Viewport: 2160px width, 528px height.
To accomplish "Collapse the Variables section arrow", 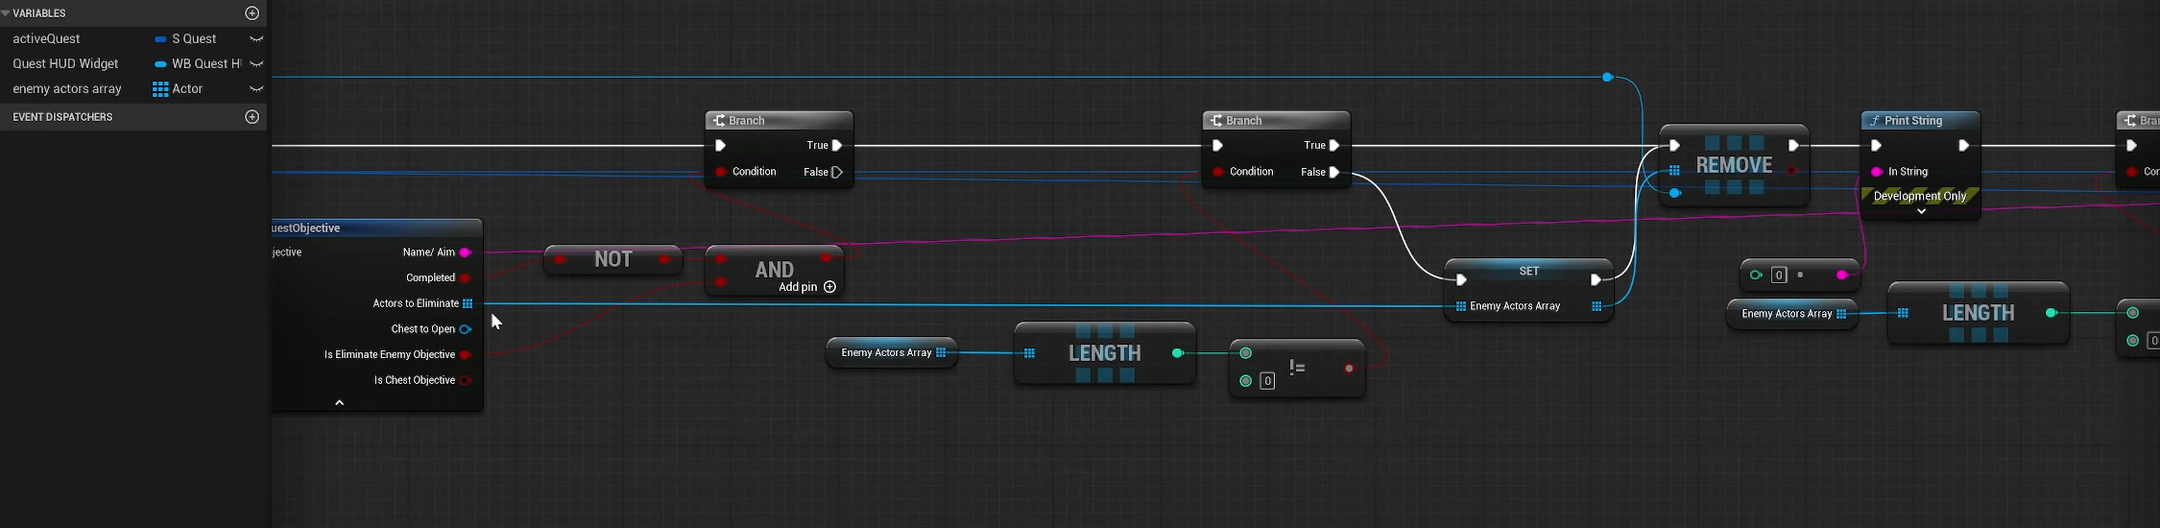I will pos(6,13).
